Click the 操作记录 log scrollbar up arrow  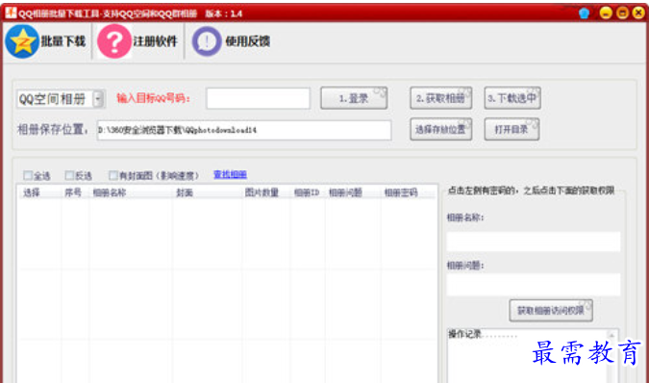pyautogui.click(x=612, y=336)
